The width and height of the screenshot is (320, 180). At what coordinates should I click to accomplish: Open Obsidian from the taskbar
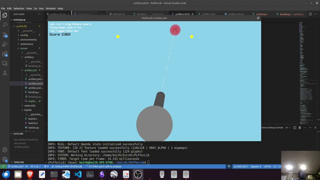click(102, 174)
